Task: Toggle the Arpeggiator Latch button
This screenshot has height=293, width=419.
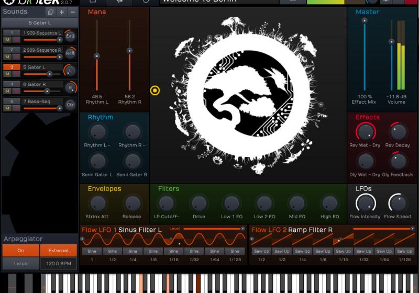Action: coord(20,263)
